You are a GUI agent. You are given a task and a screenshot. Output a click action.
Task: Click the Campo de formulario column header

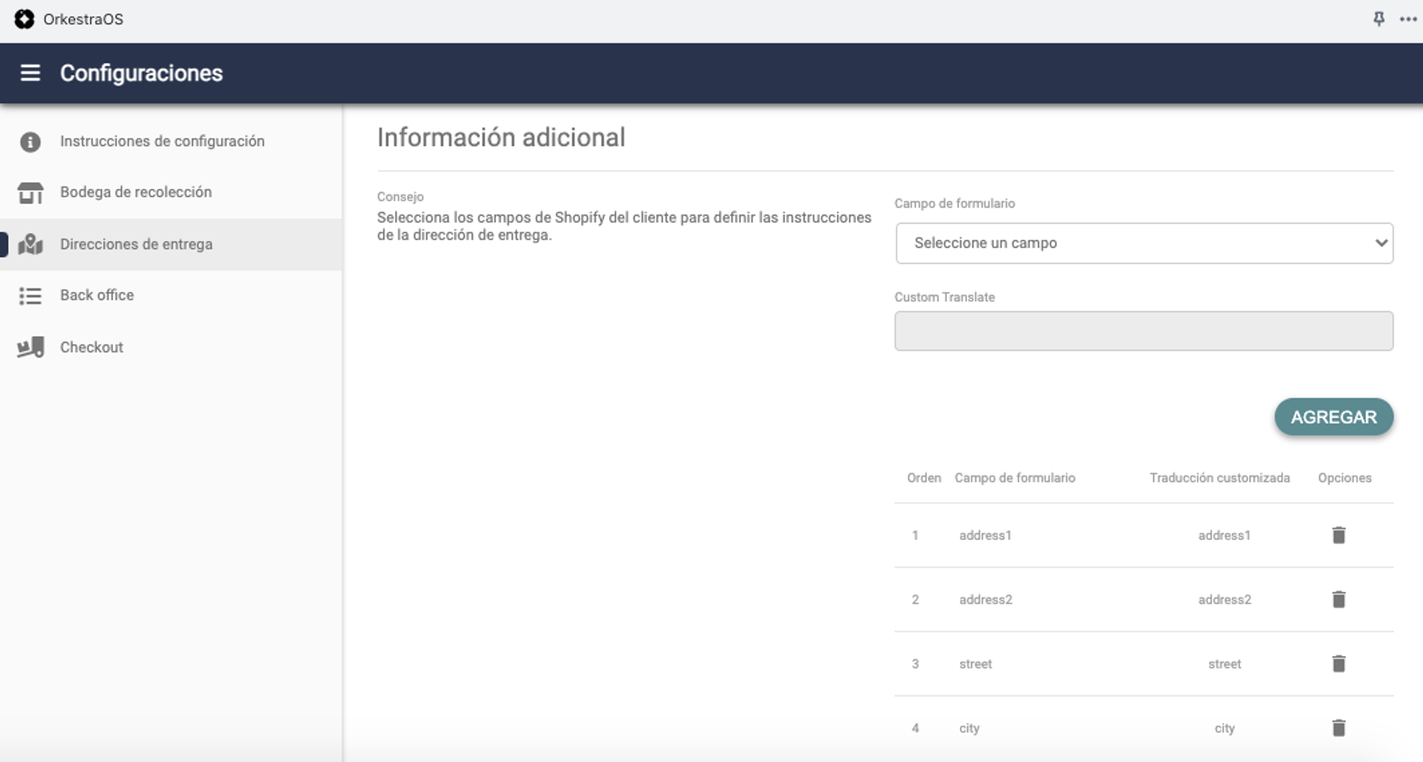pyautogui.click(x=1015, y=478)
